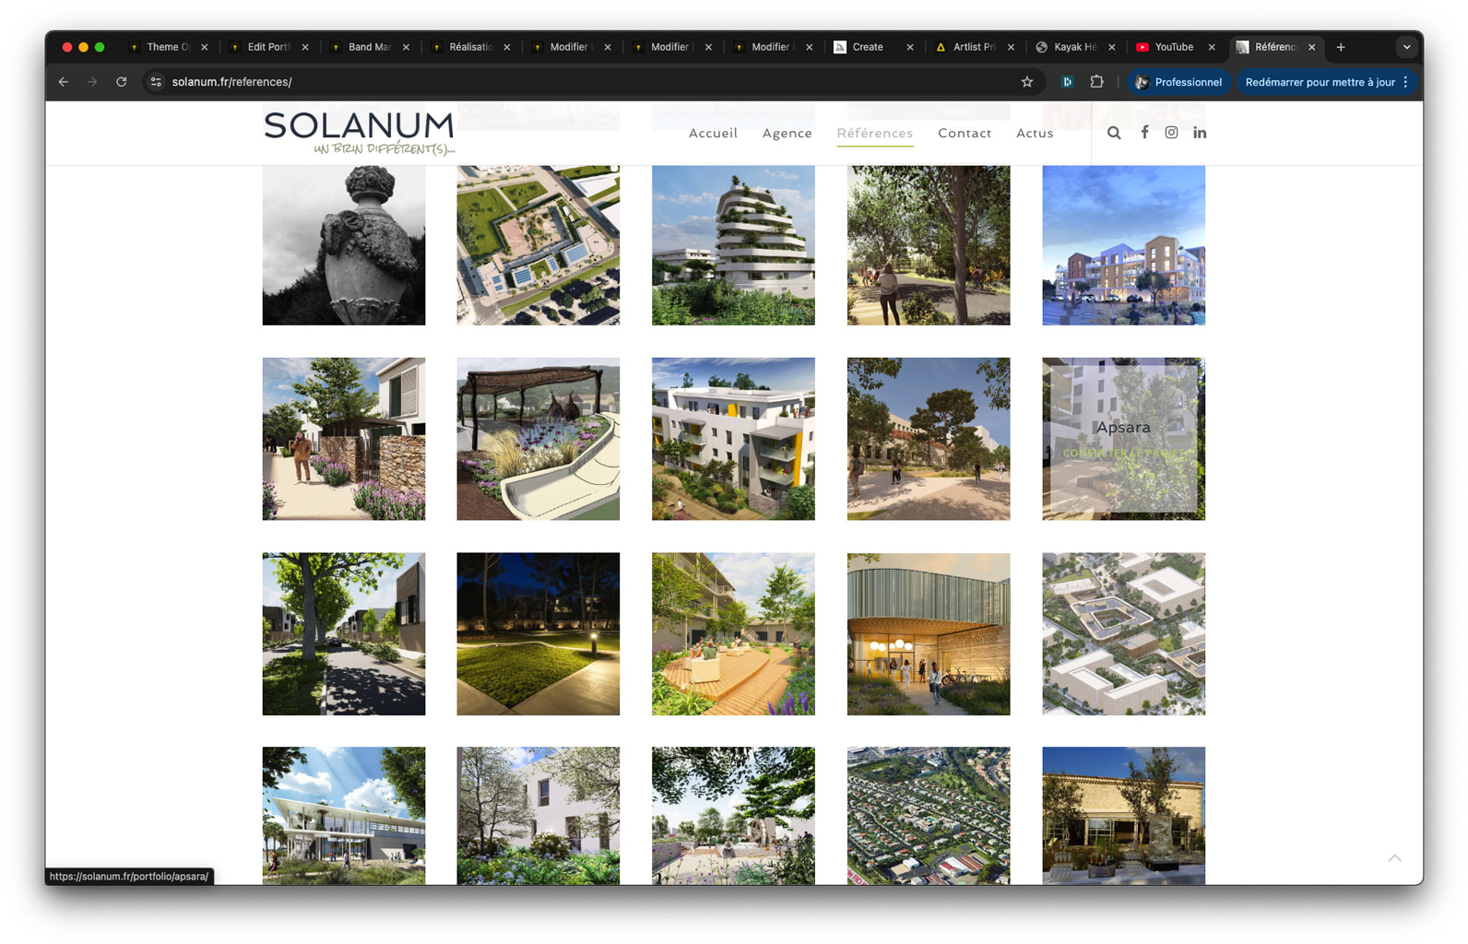Bookmark this page with the star icon
This screenshot has width=1468, height=944.
(1027, 82)
